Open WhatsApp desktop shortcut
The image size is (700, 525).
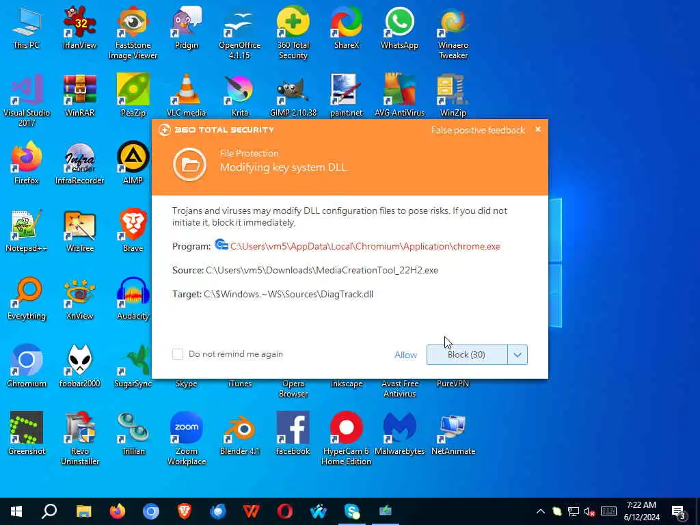(399, 27)
